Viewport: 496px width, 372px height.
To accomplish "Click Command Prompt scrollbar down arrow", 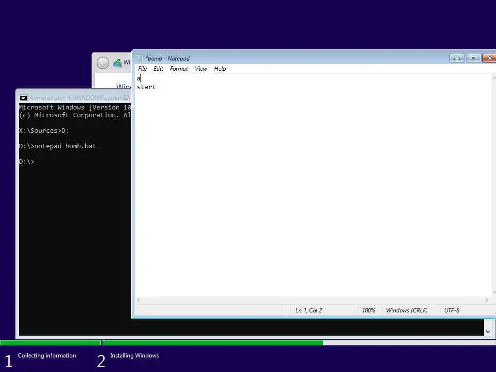I will (488, 331).
